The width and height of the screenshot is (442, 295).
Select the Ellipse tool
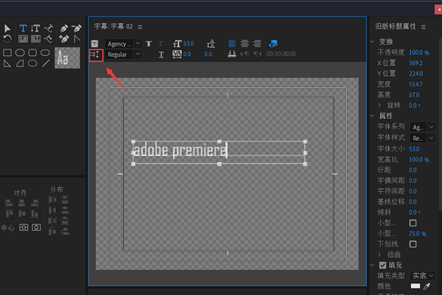32,63
